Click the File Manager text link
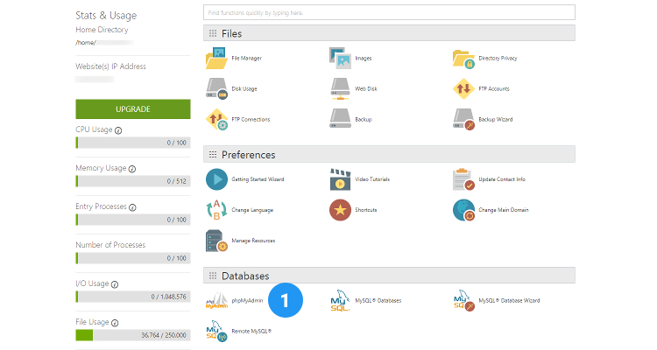This screenshot has width=657, height=350. (x=246, y=59)
